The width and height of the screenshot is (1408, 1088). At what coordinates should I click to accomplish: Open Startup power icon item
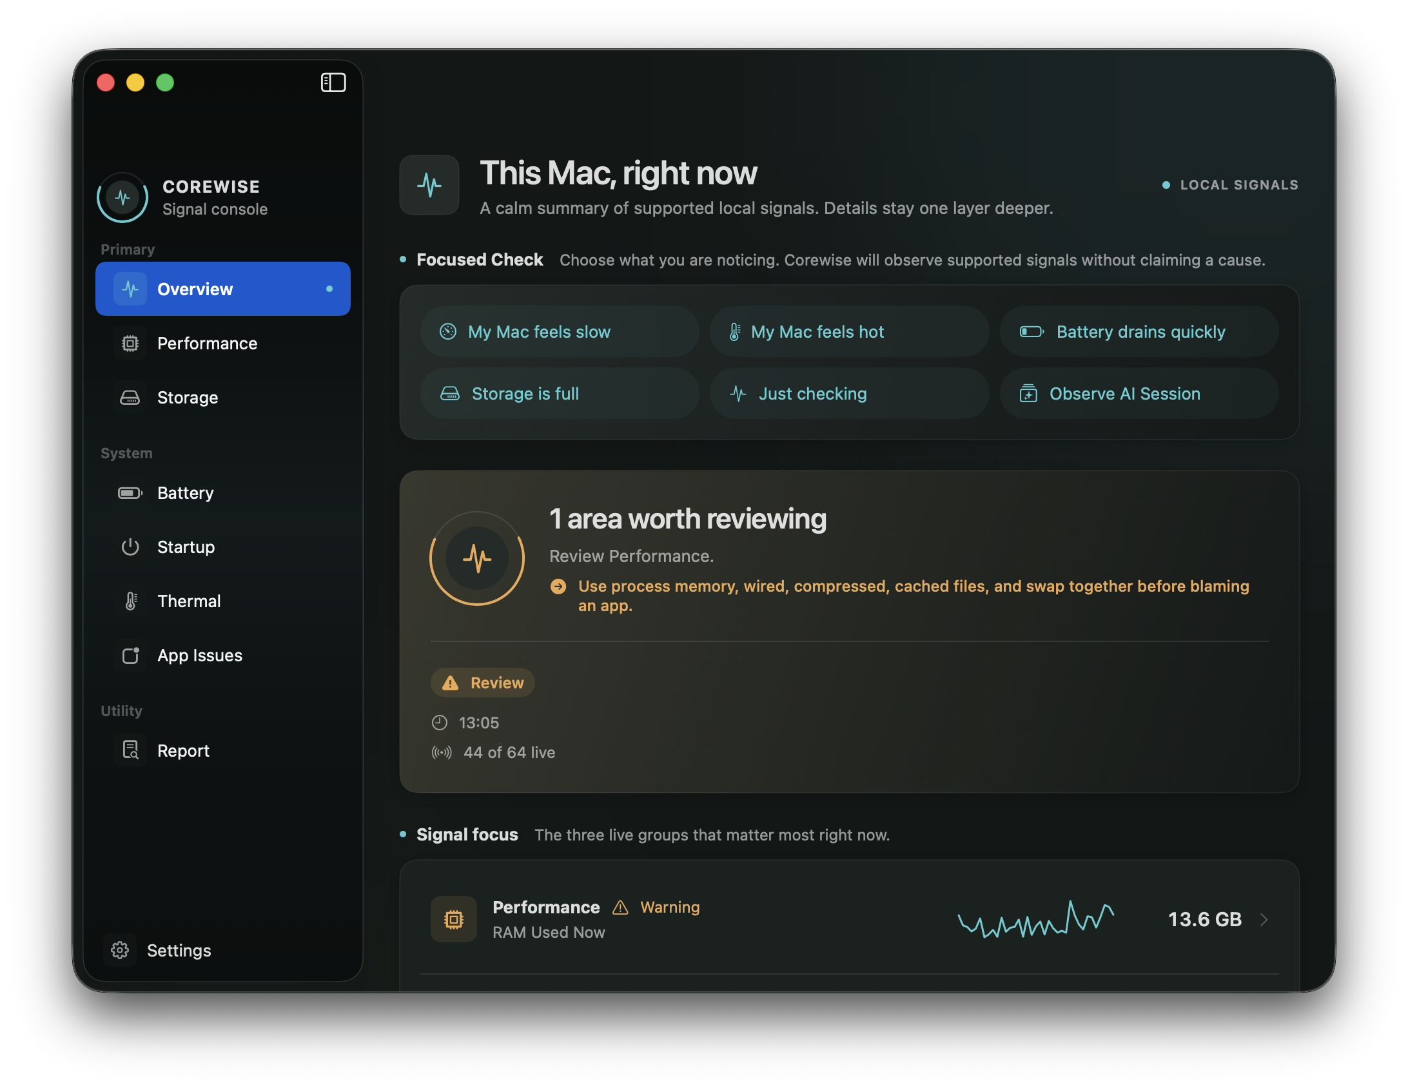(x=130, y=547)
